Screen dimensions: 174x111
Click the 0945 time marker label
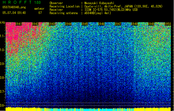pyautogui.click(x=85, y=24)
